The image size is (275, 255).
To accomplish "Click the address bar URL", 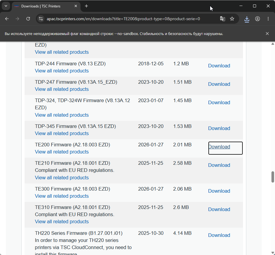I will tap(123, 19).
